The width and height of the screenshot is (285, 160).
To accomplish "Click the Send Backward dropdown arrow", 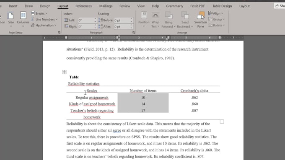I will tap(192, 26).
